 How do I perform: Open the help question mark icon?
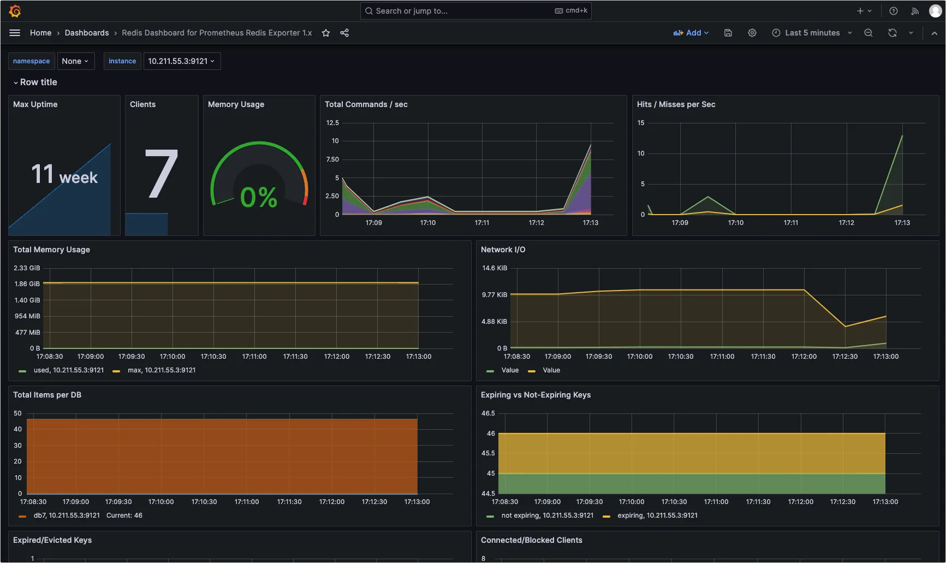[894, 11]
